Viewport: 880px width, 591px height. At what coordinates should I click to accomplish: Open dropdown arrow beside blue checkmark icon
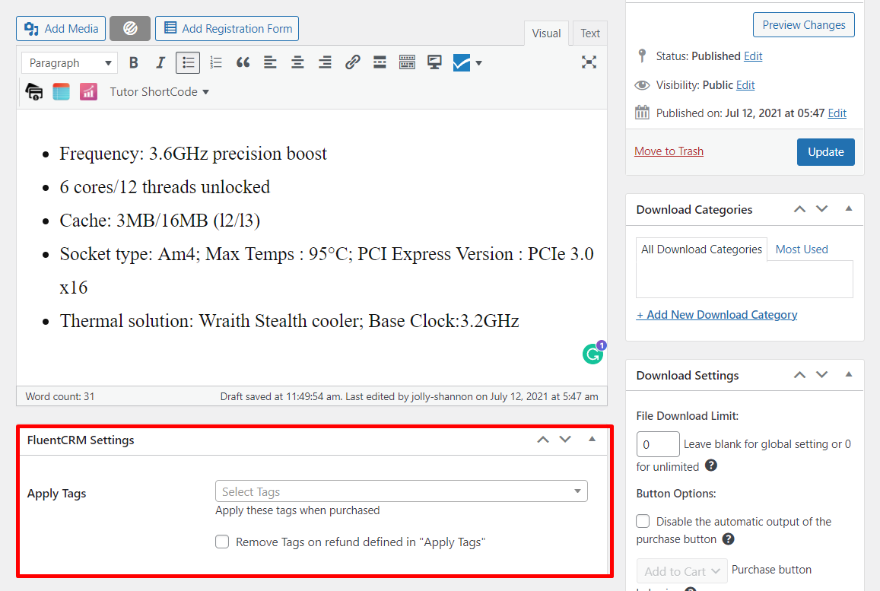click(x=478, y=63)
